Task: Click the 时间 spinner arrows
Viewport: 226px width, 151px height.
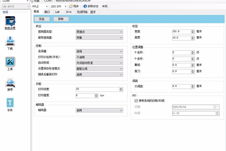Action: coord(217,113)
